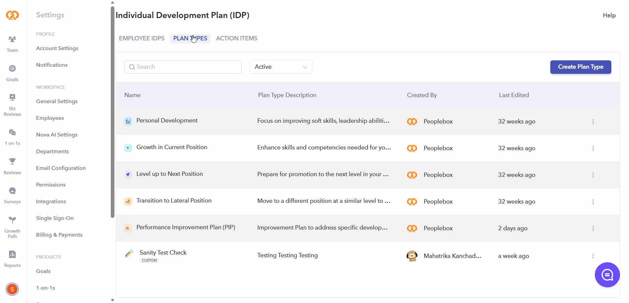Open the Surveys section
The width and height of the screenshot is (629, 303).
(x=12, y=196)
